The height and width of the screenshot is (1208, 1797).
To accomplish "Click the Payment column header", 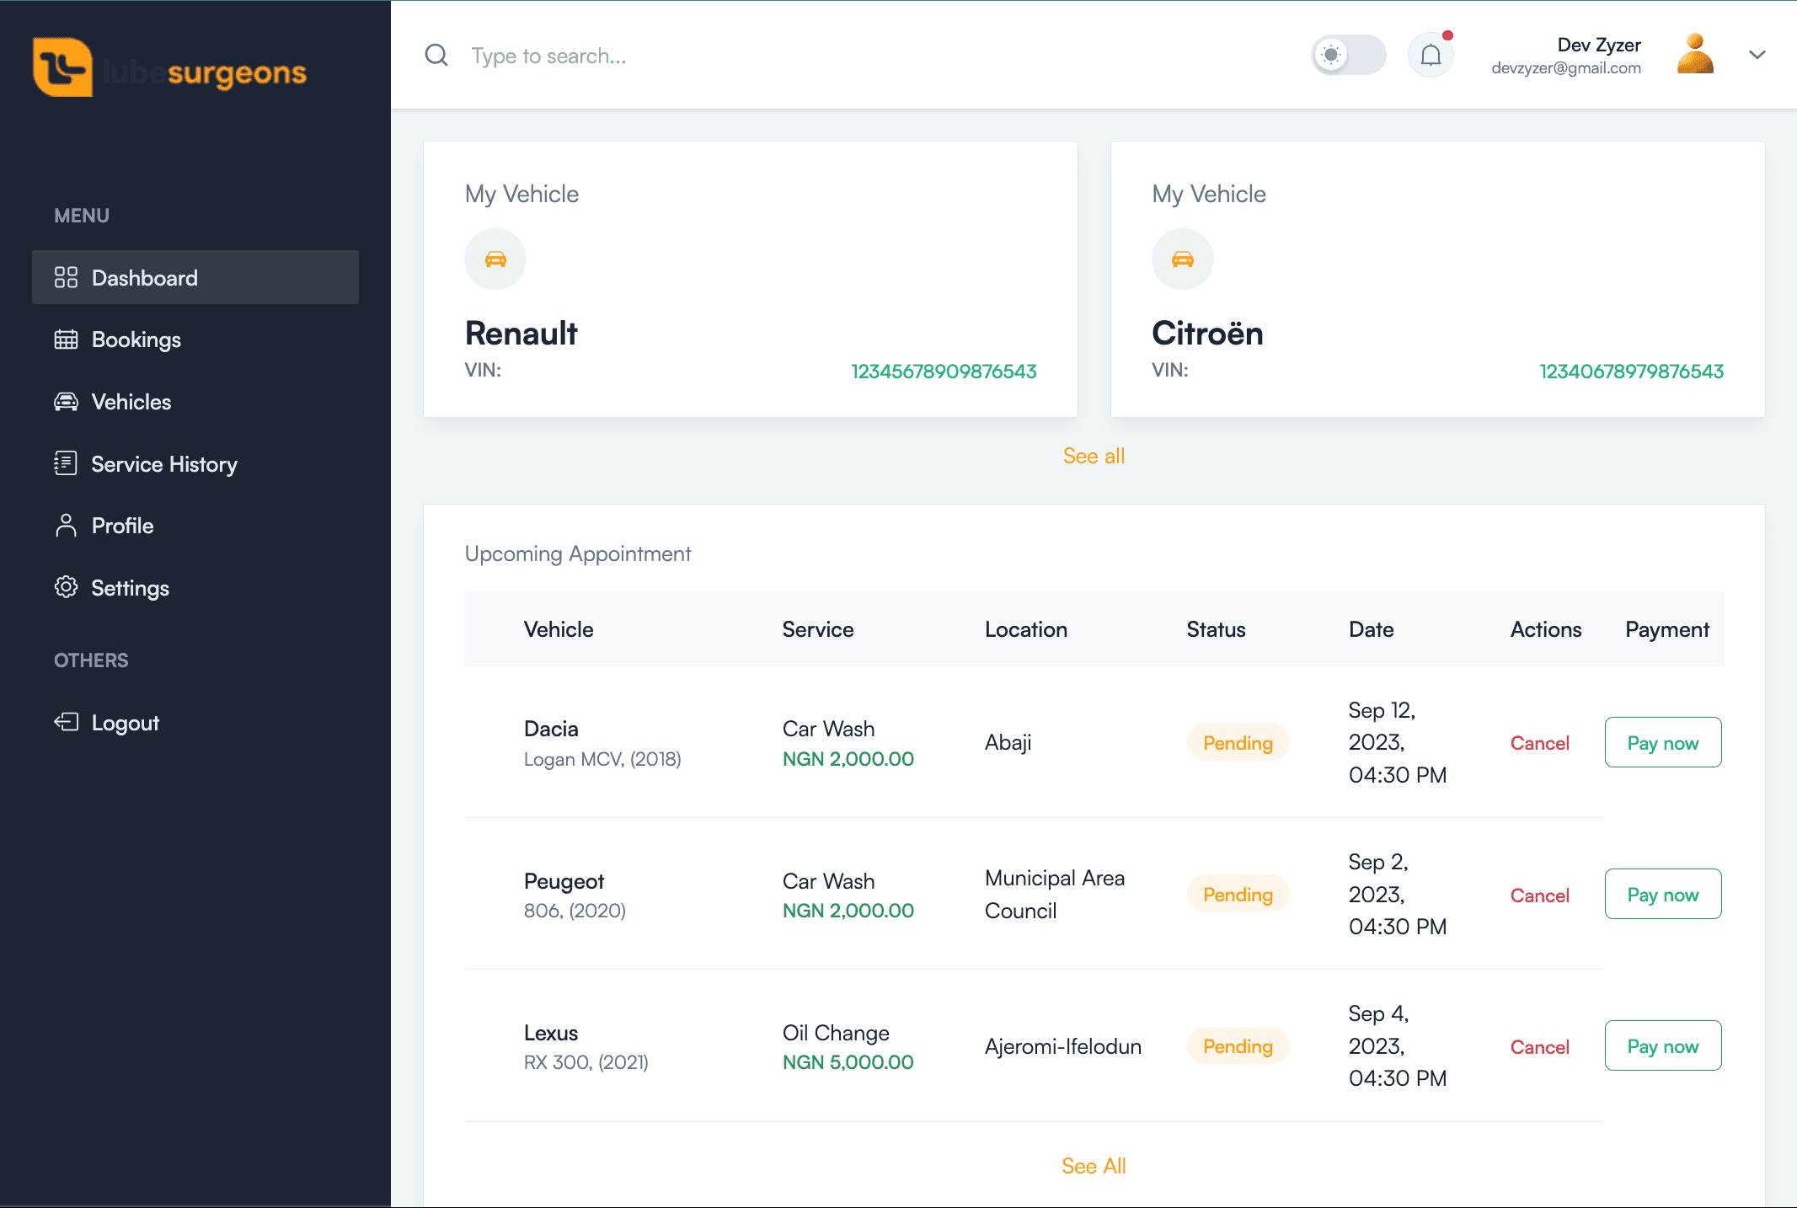I will click(1667, 629).
